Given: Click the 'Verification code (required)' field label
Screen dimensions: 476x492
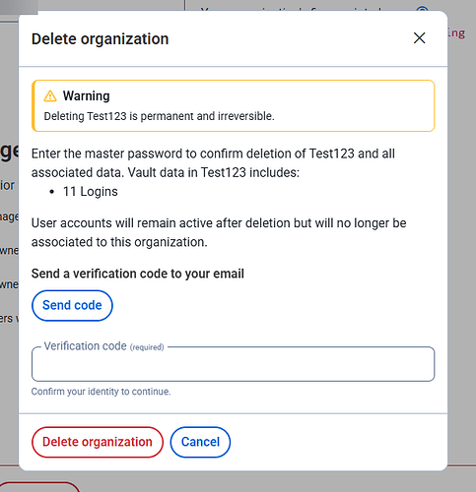Looking at the screenshot, I should click(103, 346).
